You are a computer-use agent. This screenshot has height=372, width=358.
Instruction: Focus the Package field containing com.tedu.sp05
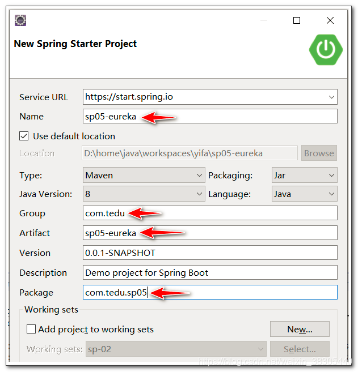coord(210,292)
